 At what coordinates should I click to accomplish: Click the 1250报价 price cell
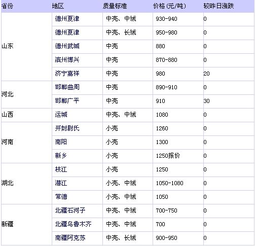178,156
